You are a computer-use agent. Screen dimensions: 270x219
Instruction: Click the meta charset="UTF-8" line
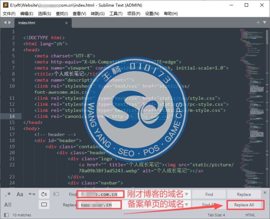pyautogui.click(x=65, y=56)
